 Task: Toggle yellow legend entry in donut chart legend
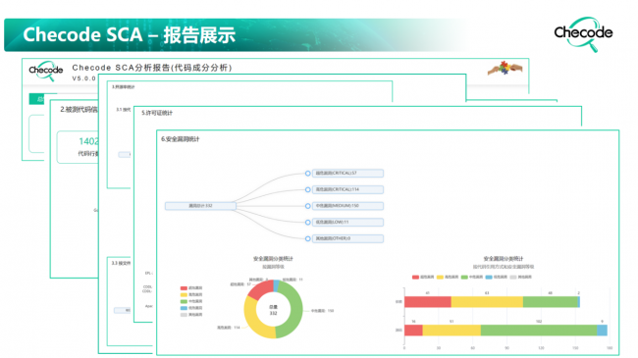(190, 294)
